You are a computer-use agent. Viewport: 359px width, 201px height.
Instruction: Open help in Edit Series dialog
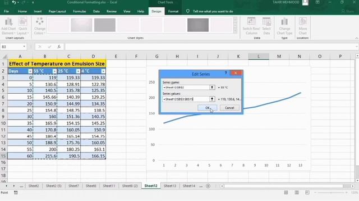pos(225,73)
